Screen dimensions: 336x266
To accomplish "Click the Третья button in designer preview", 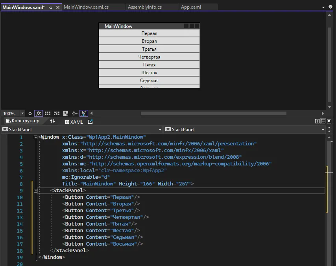I will (x=149, y=49).
